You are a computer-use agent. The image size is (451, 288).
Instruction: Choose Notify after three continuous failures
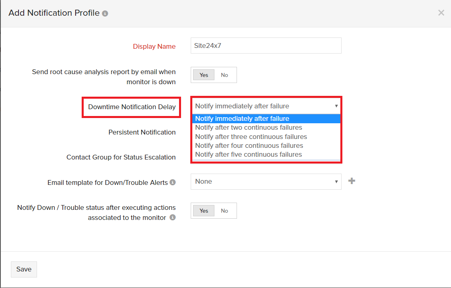pyautogui.click(x=251, y=137)
